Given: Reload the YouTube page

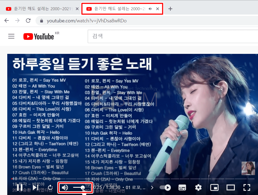Looking at the screenshot, I should (28, 20).
